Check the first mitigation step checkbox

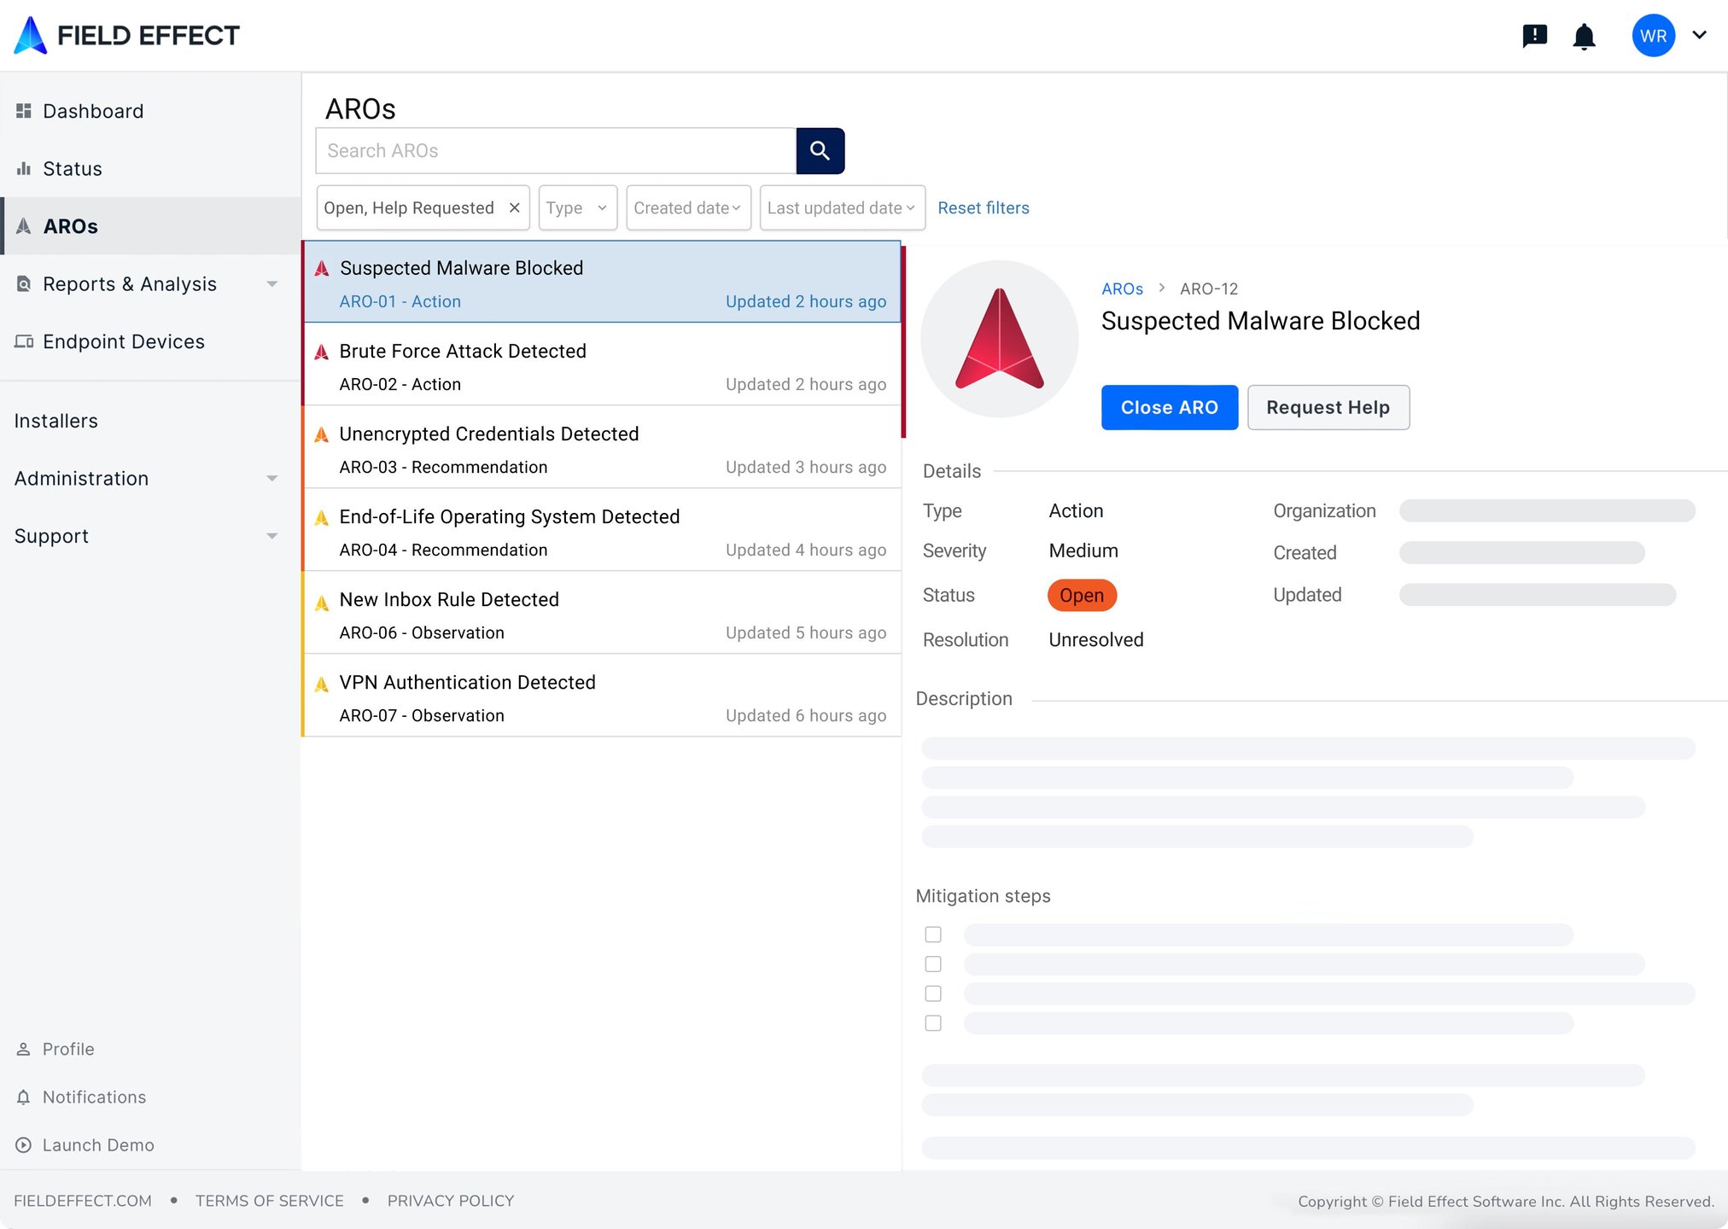pos(933,935)
